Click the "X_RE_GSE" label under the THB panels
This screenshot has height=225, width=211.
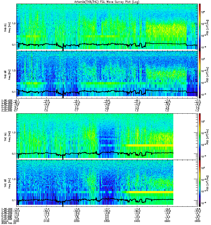point(7,100)
